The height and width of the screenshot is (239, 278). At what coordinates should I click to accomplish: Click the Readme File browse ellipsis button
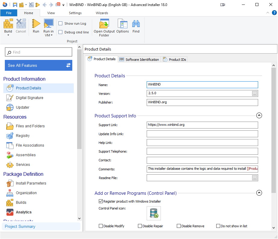tap(255, 178)
